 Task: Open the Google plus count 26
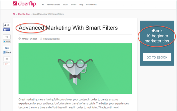pos(7,59)
